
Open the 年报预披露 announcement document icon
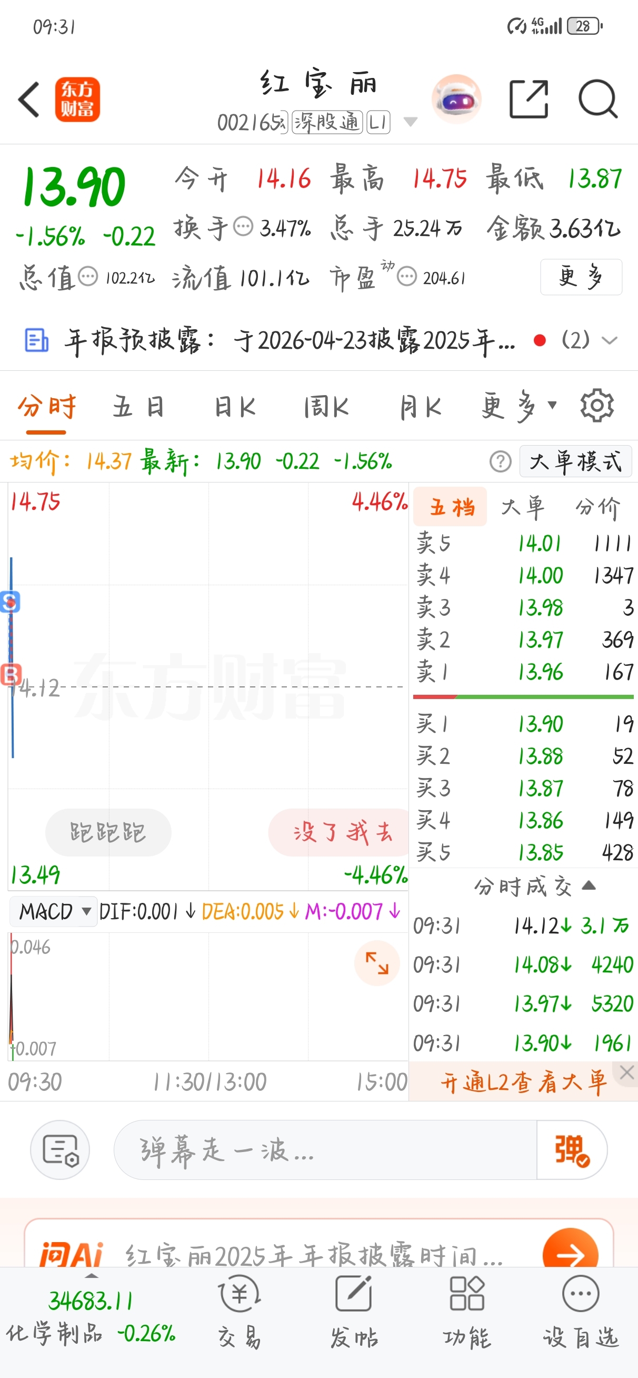tap(37, 340)
